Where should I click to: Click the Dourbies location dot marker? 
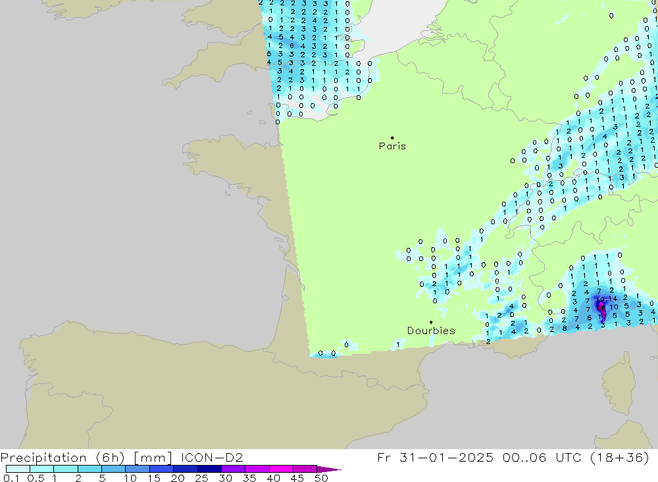point(431,322)
